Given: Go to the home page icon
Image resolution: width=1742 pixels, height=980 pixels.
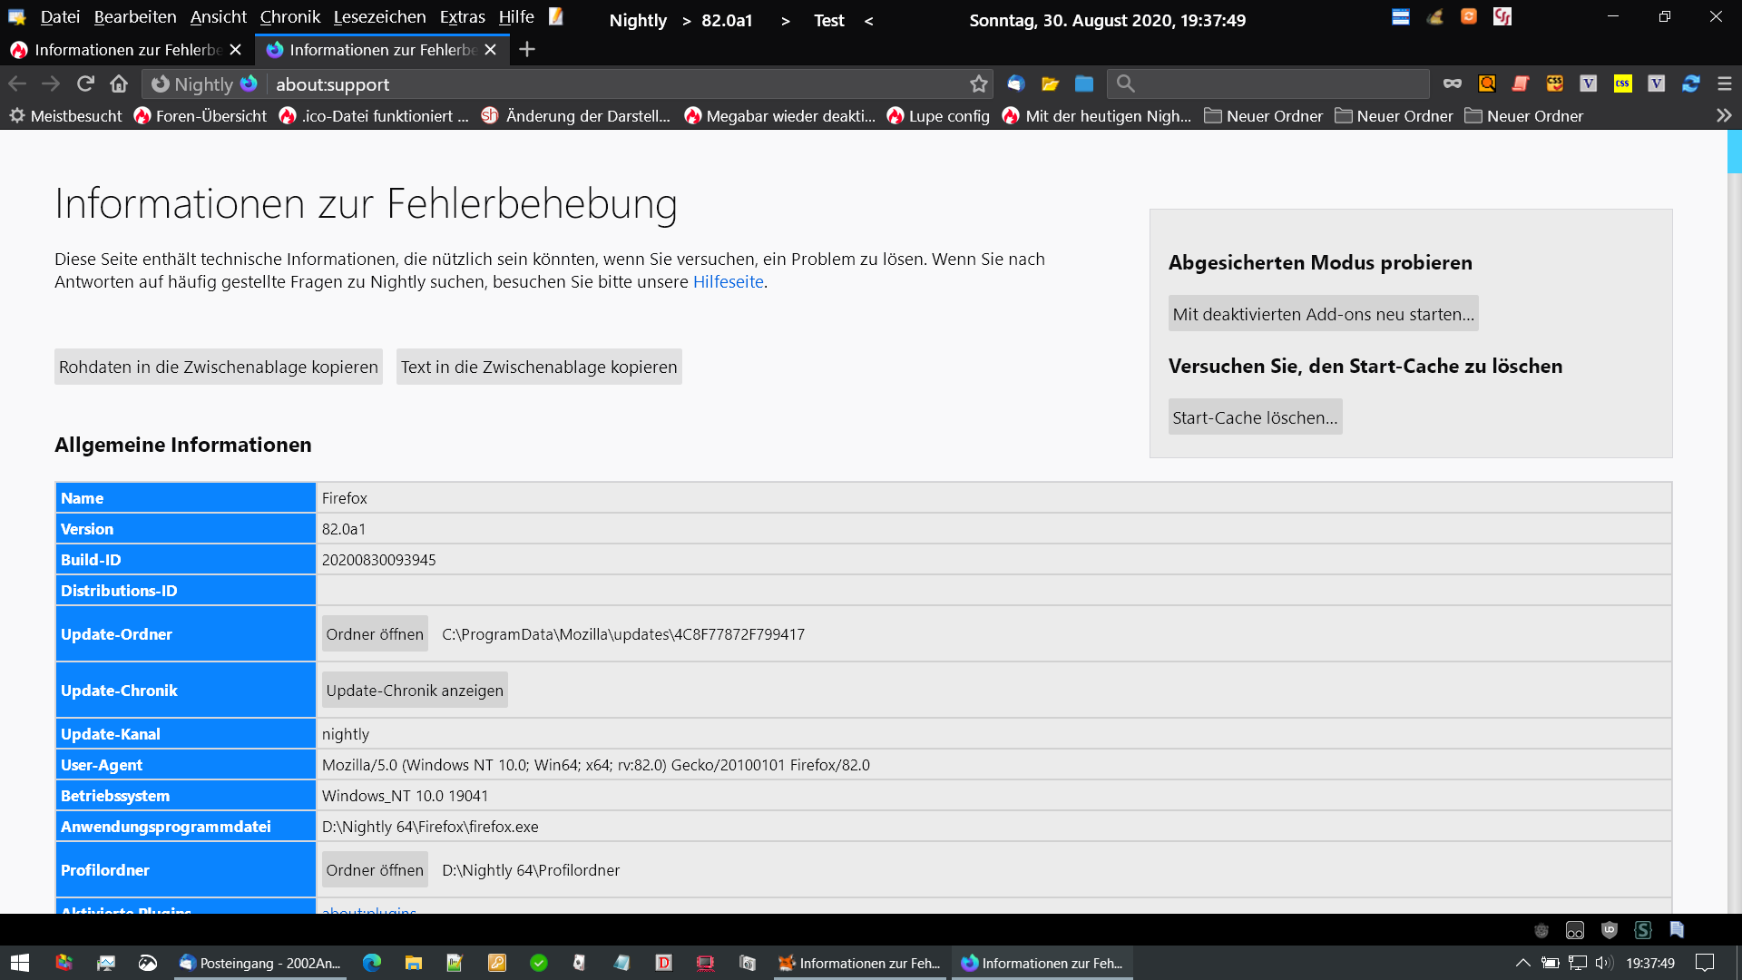Looking at the screenshot, I should pos(119,83).
